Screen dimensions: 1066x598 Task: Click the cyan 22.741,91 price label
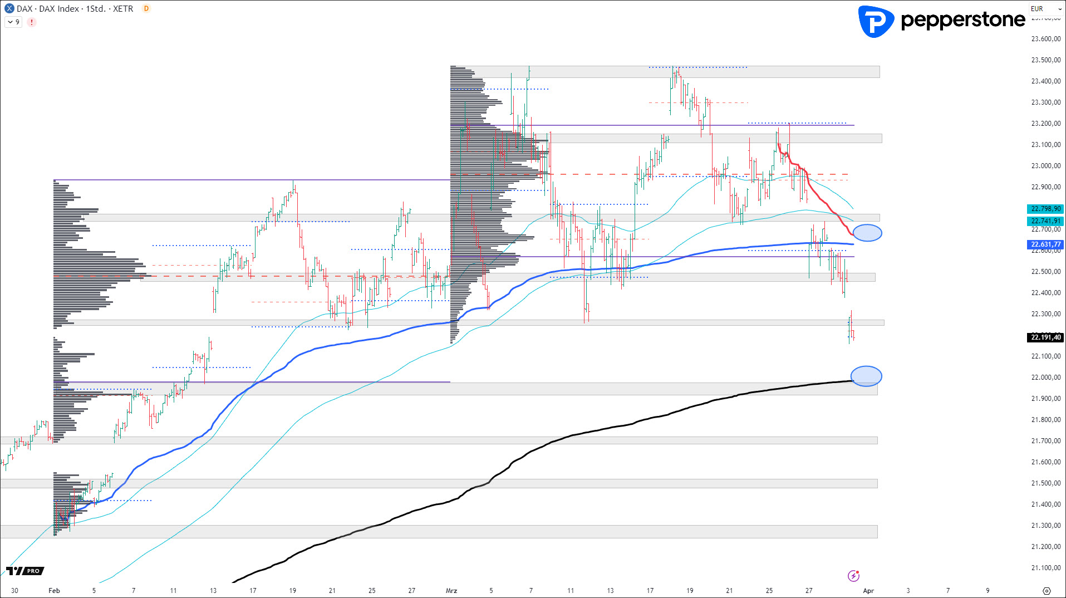pos(1045,221)
